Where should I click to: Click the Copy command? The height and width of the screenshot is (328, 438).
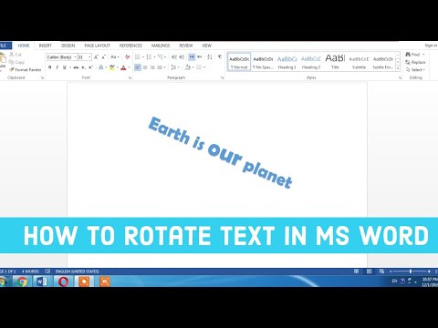tap(16, 62)
